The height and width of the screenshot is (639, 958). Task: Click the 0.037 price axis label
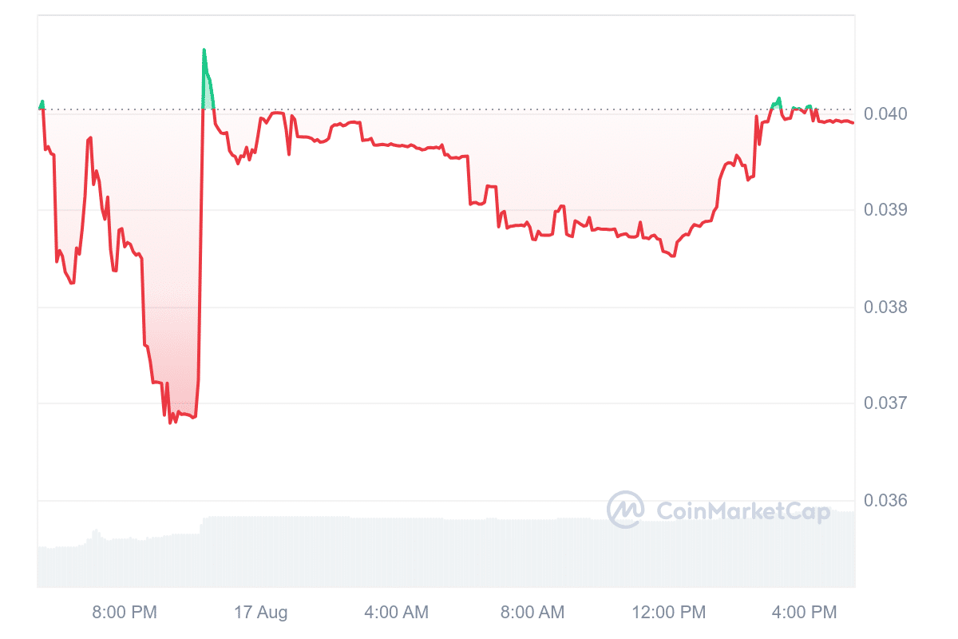click(885, 403)
